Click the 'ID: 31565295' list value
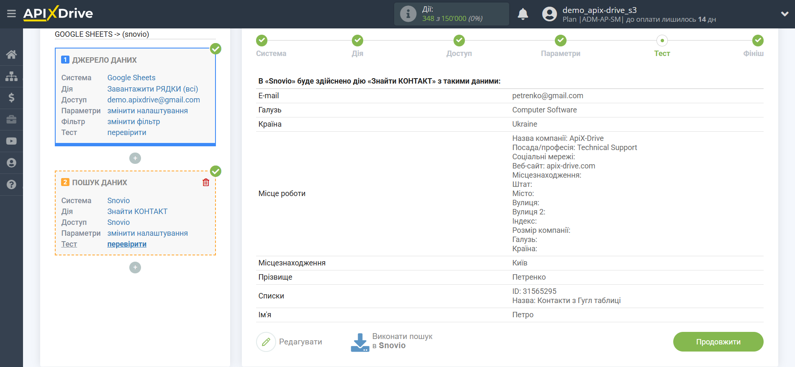Image resolution: width=795 pixels, height=367 pixels. click(x=534, y=291)
